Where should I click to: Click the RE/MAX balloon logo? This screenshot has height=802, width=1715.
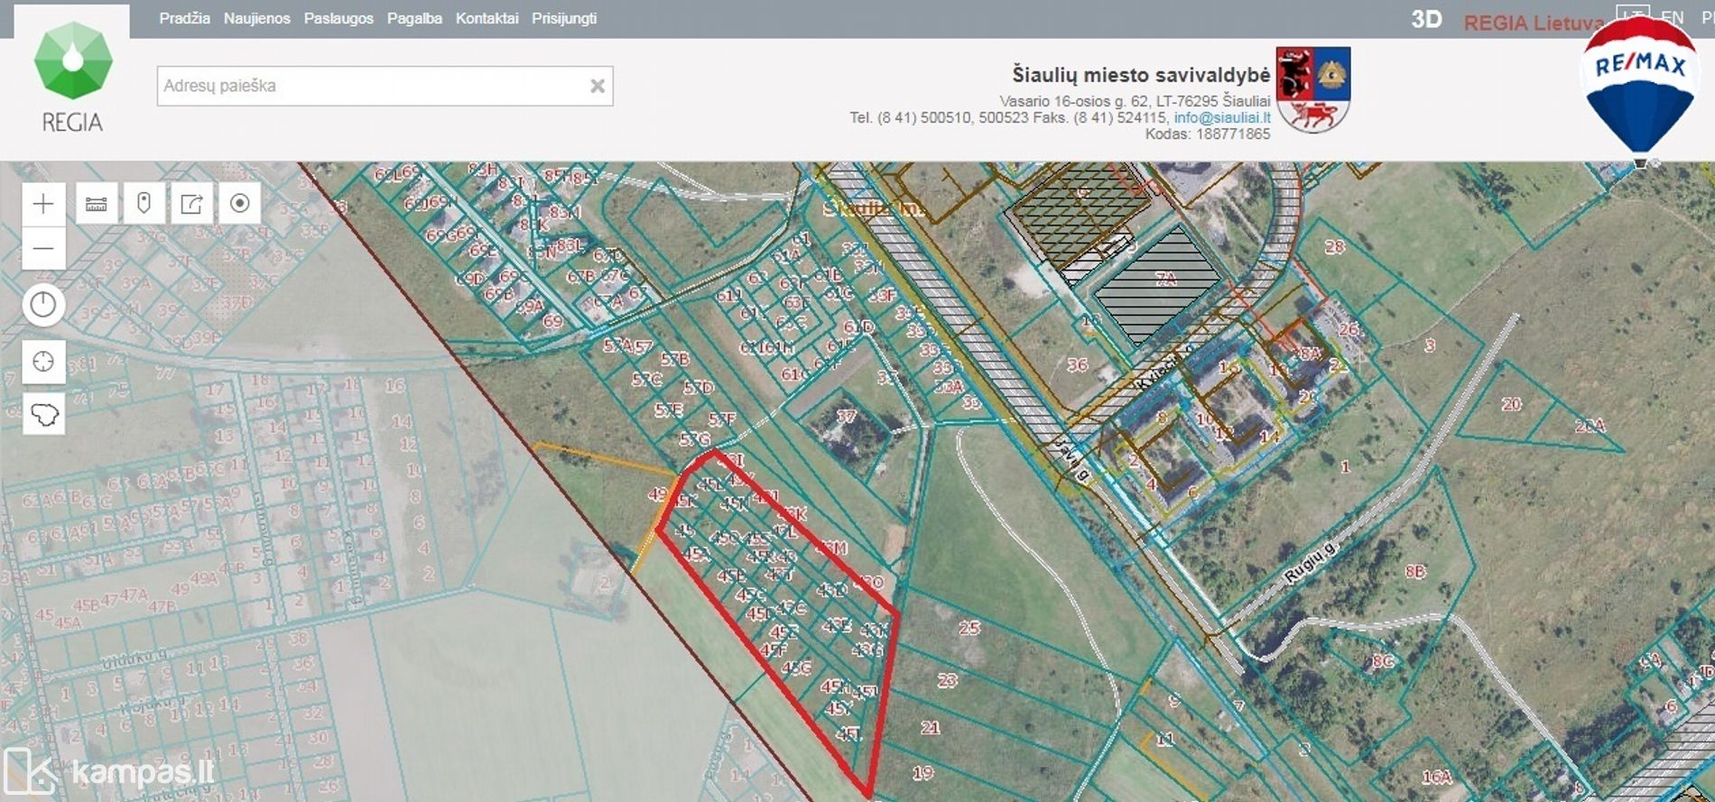point(1639,91)
